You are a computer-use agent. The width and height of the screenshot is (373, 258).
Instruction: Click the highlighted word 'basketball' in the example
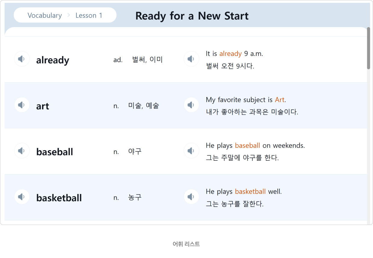click(x=250, y=191)
